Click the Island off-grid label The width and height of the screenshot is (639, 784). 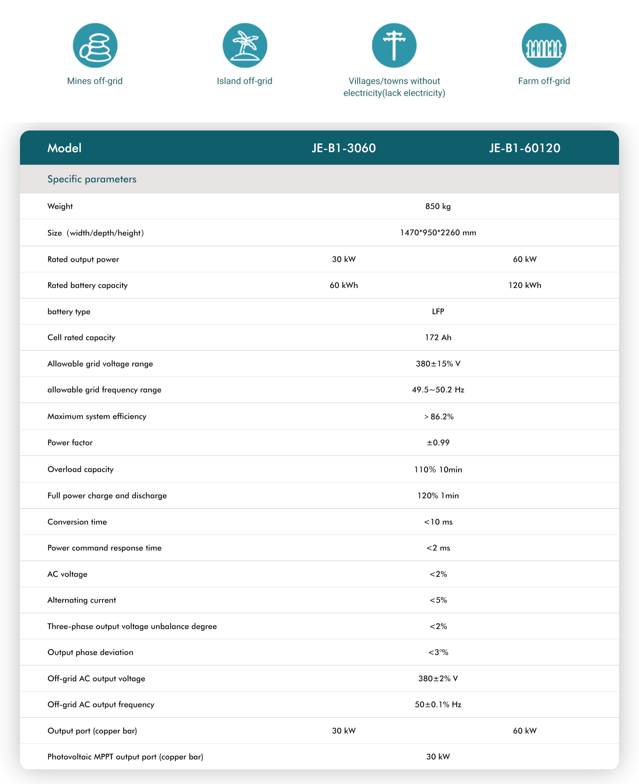[244, 81]
